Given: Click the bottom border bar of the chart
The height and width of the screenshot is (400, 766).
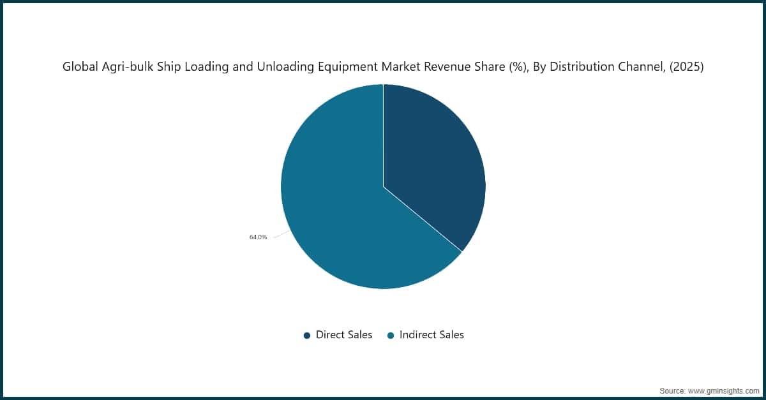Looking at the screenshot, I should tap(383, 397).
